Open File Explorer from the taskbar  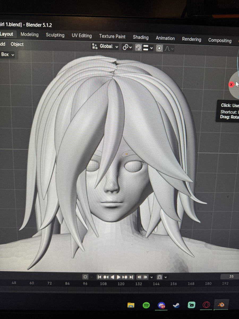click(x=131, y=305)
